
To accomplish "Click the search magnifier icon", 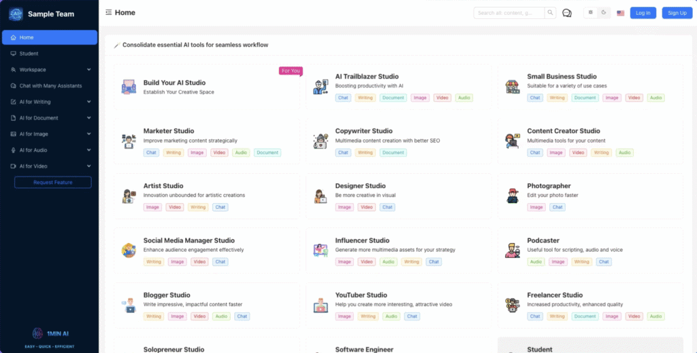I will tap(550, 13).
